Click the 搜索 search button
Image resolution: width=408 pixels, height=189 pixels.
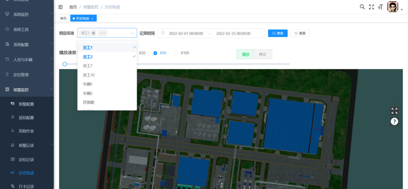[277, 33]
